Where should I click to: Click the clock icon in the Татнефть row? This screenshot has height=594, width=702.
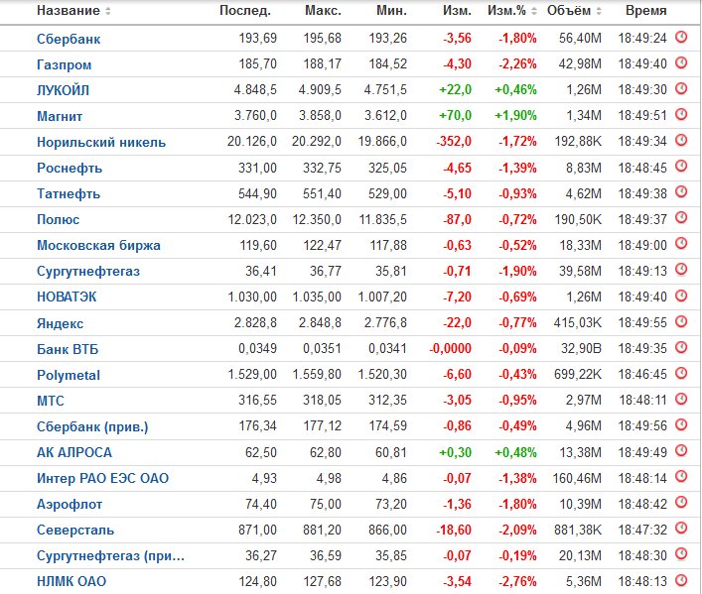(x=681, y=192)
